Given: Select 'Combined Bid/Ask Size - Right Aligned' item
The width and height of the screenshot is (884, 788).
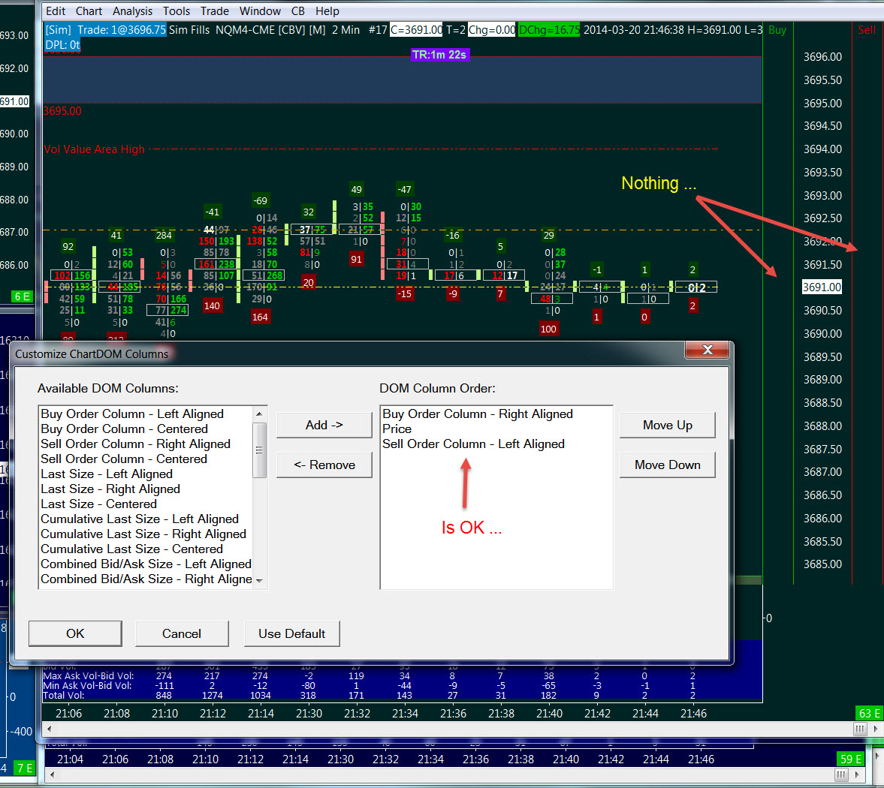Looking at the screenshot, I should [x=146, y=579].
